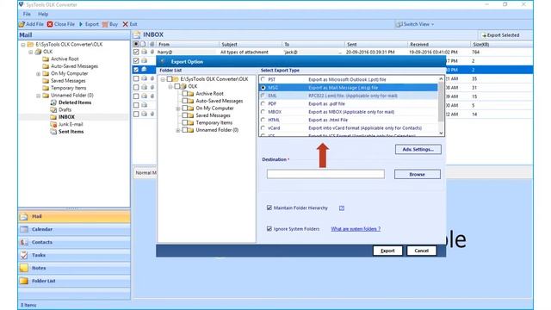Viewport: 551px width, 310px height.
Task: Click the Adv. Settings button
Action: coord(418,149)
